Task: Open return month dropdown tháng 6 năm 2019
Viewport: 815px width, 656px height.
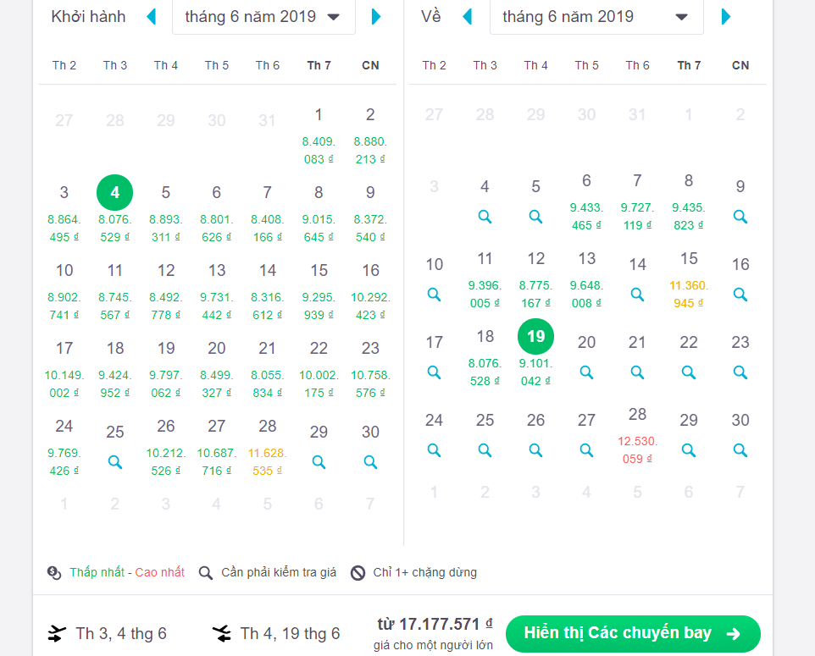Action: click(596, 17)
